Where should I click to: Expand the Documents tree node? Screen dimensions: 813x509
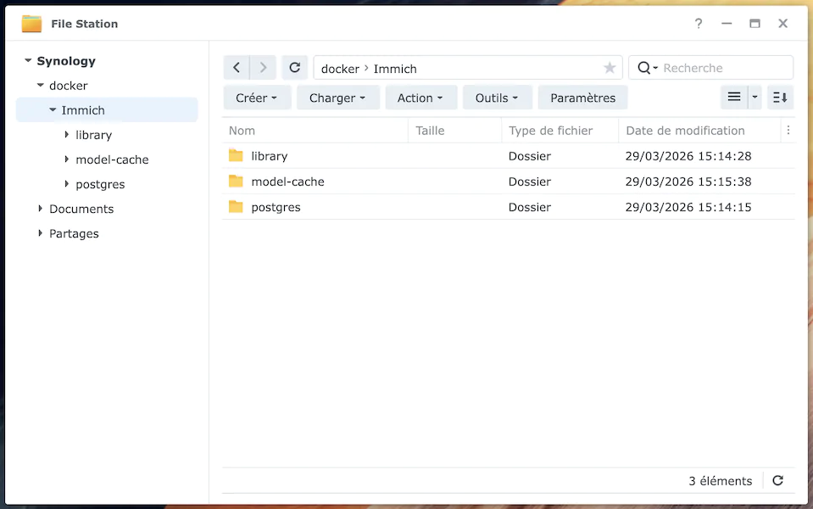click(x=41, y=209)
